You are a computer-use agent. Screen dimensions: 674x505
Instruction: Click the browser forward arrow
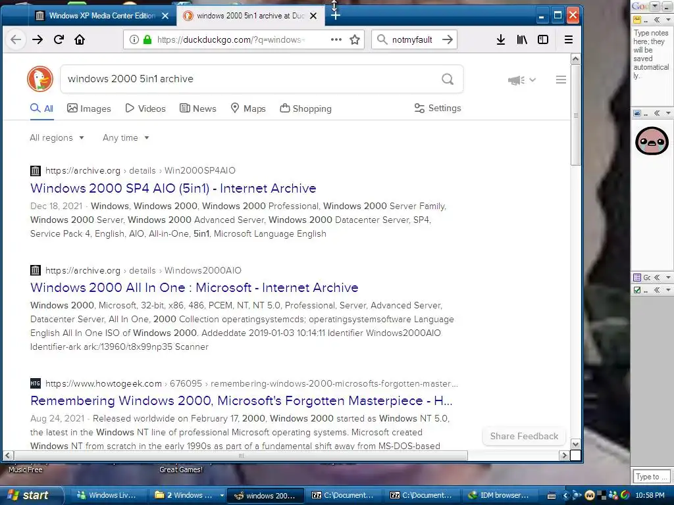pos(38,39)
